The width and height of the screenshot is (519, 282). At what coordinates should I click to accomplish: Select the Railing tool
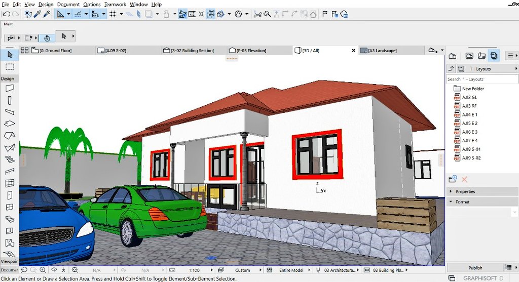point(10,171)
